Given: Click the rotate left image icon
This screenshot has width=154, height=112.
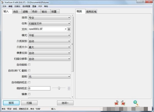Looking at the screenshot, I should (117, 103).
